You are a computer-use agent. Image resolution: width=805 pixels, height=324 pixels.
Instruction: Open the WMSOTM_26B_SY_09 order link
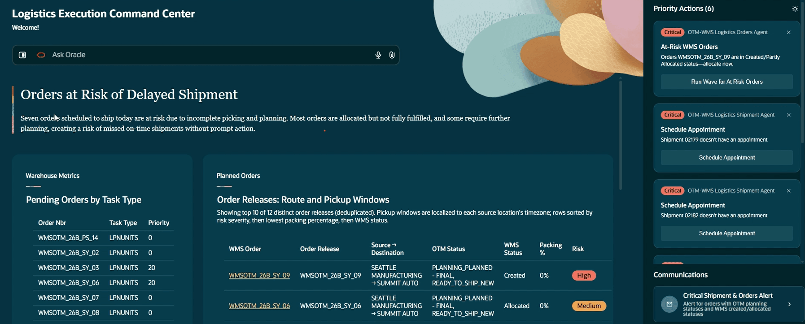259,276
